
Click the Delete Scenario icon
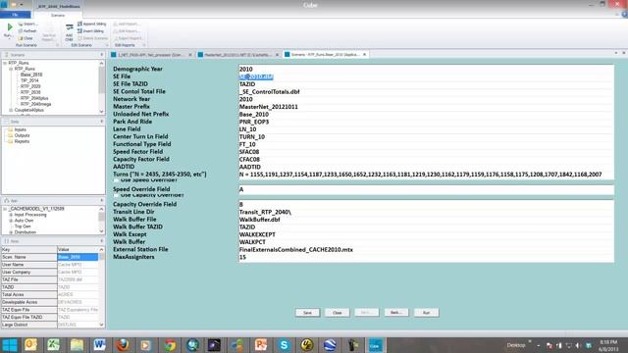pyautogui.click(x=79, y=38)
